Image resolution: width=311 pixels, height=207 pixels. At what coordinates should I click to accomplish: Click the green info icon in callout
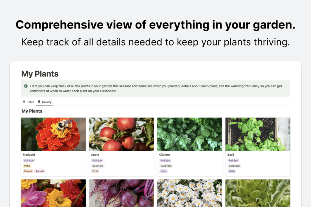(x=26, y=86)
